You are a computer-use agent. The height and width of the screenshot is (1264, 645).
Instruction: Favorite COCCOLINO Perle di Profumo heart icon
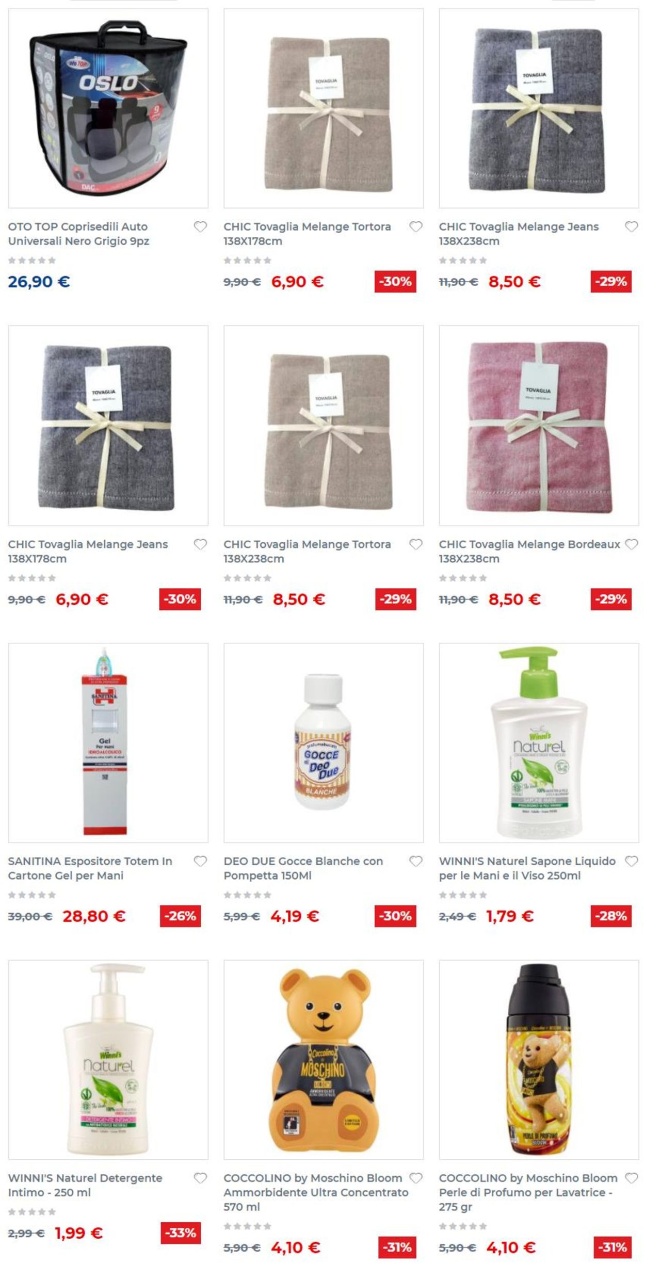[x=632, y=1178]
